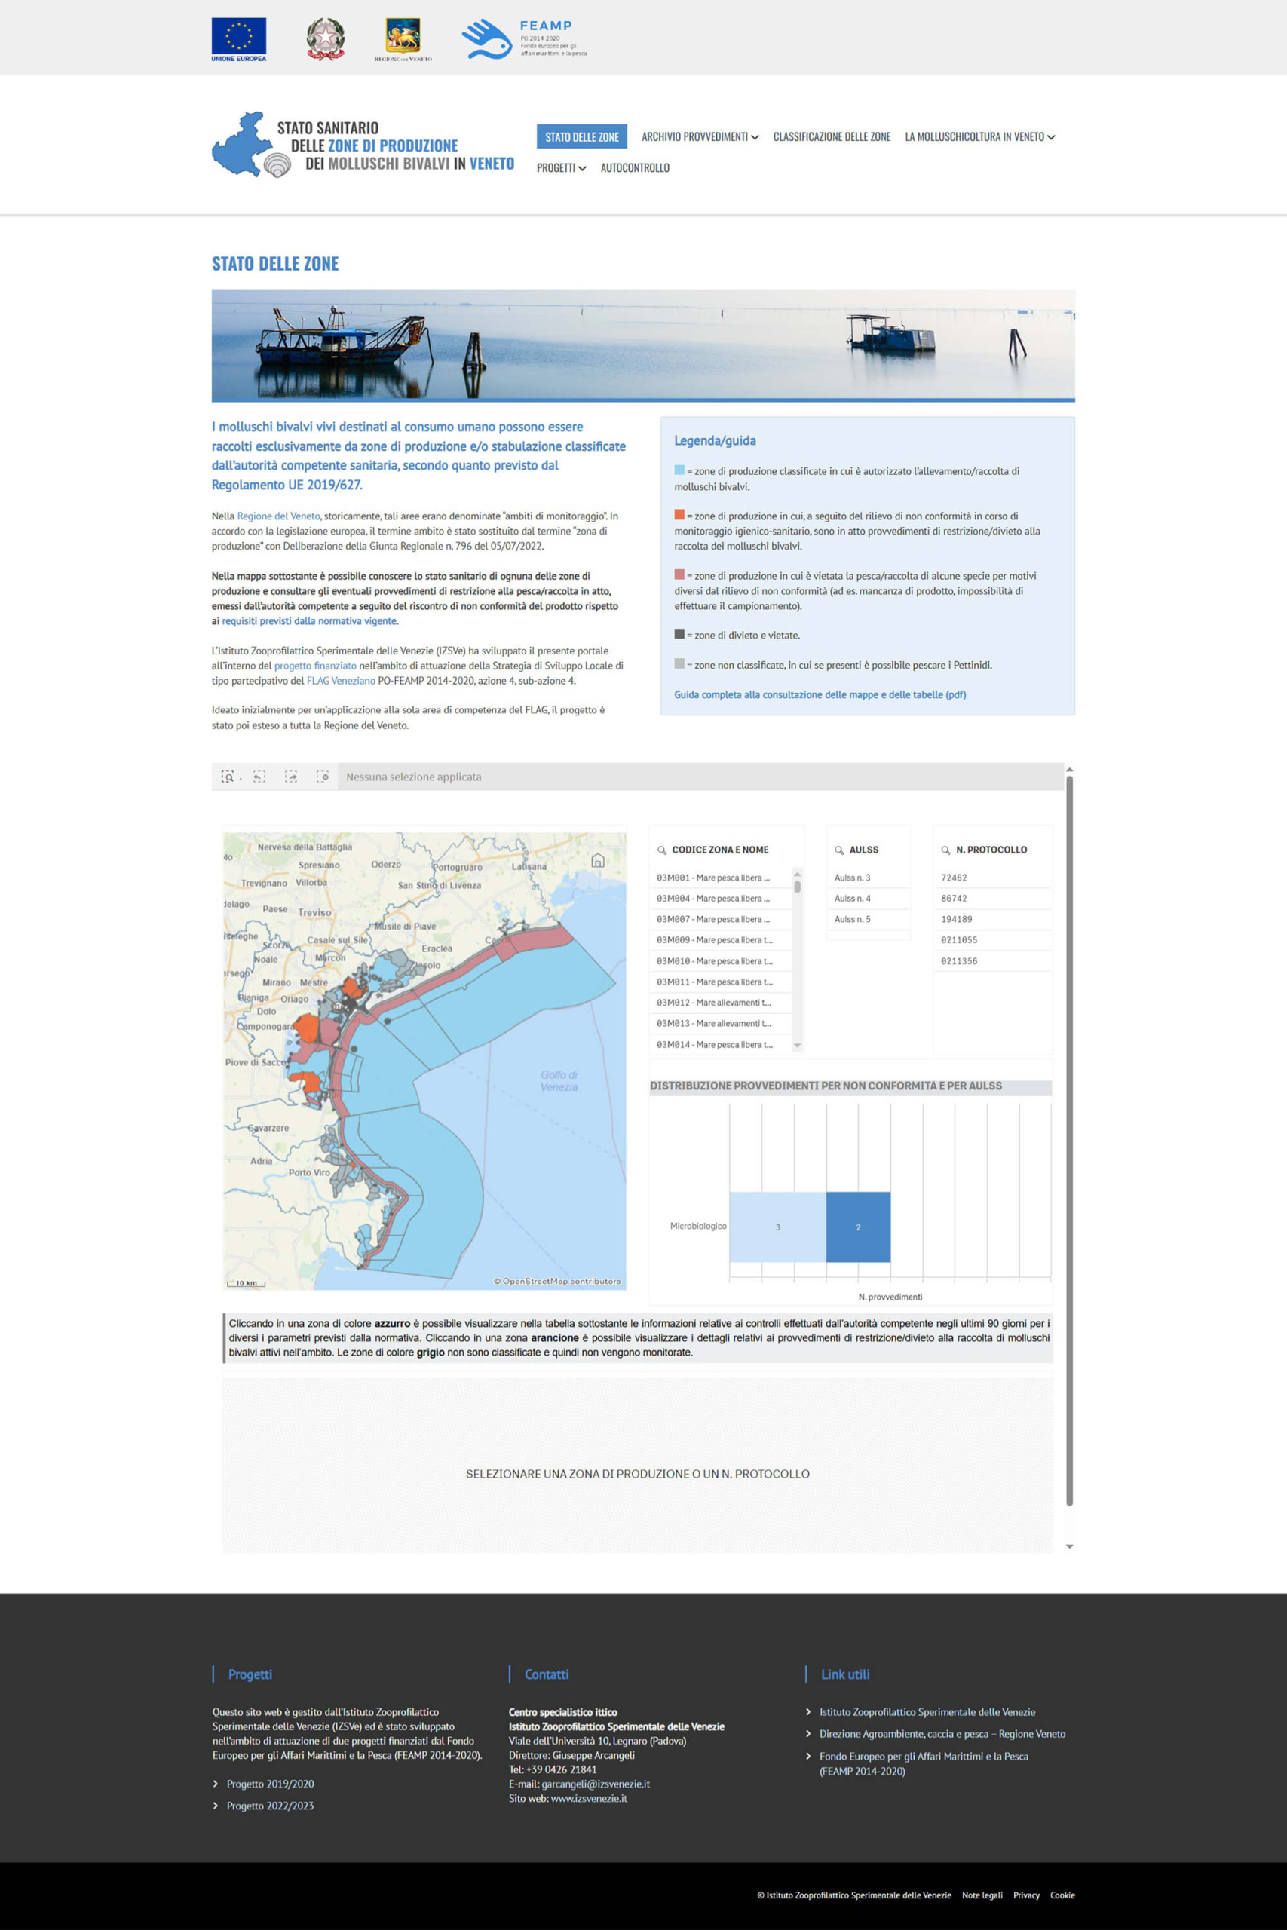
Task: Select protocol number 194189
Action: pos(956,919)
